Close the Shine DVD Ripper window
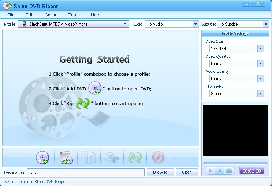272x186 pixels. pos(258,3)
